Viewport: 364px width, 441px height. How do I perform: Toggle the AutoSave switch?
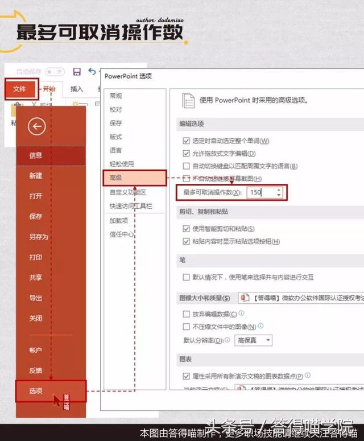[x=55, y=72]
